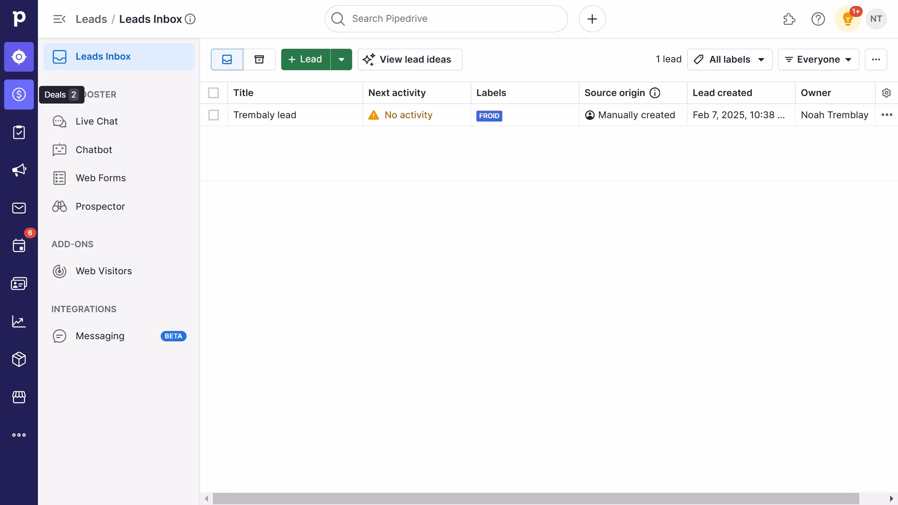
Task: Open the Mail inbox envelope icon
Action: (19, 208)
